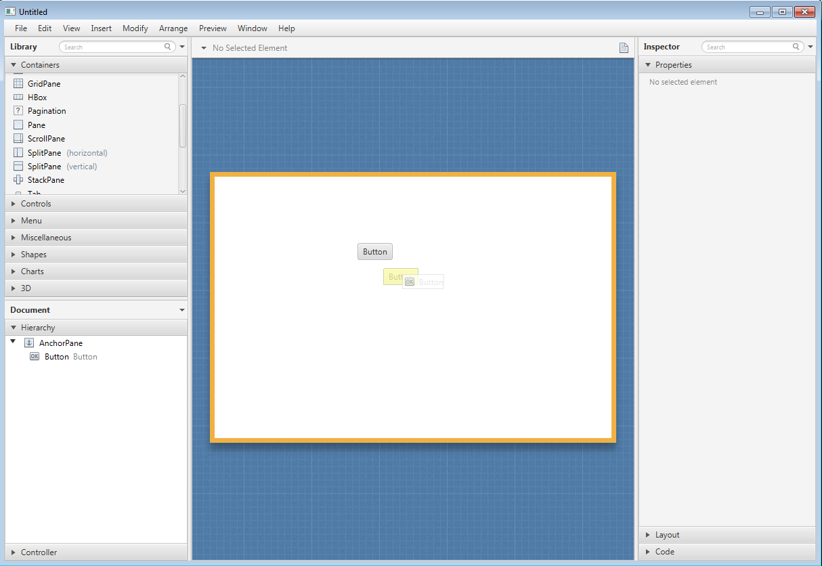Image resolution: width=822 pixels, height=566 pixels.
Task: Click the AnchorPane icon in Hierarchy
Action: point(29,343)
